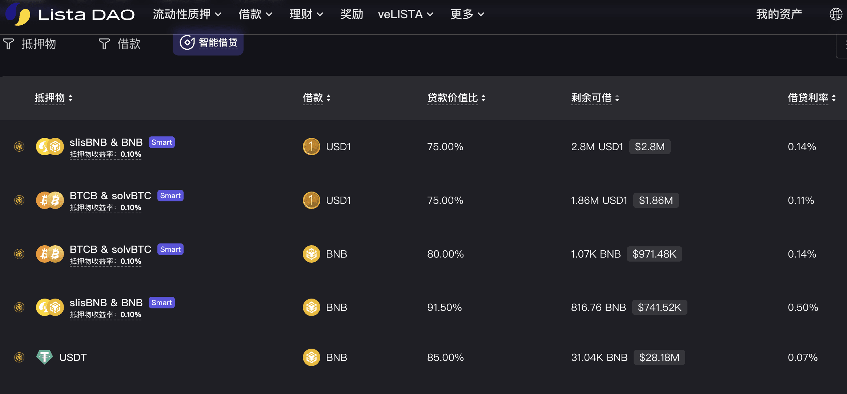Screen dimensions: 847x394
Task: Click the Smart badge on slisBNB & BNB USD1 row
Action: point(161,142)
